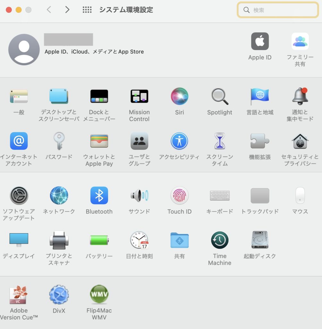Open the Siri preferences pane

coord(179,96)
